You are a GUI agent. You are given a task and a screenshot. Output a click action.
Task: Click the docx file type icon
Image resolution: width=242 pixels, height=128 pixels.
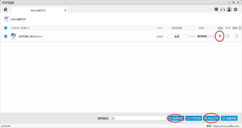tap(13, 36)
